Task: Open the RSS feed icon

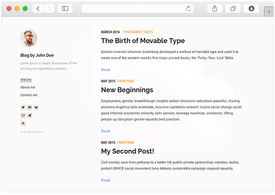Action: pyautogui.click(x=23, y=123)
